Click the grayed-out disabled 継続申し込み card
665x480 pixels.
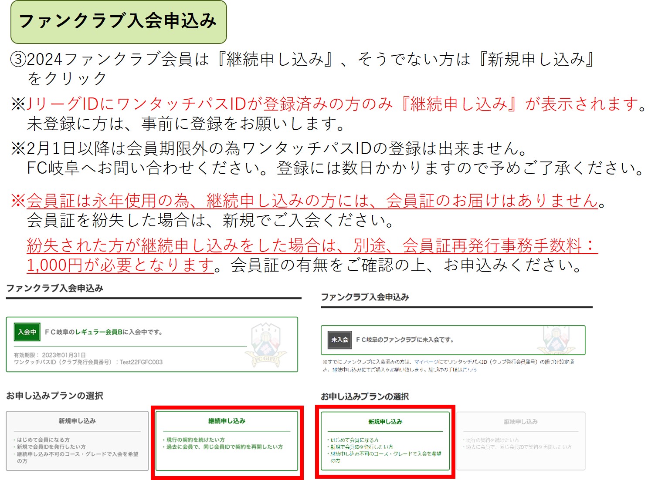(x=520, y=441)
